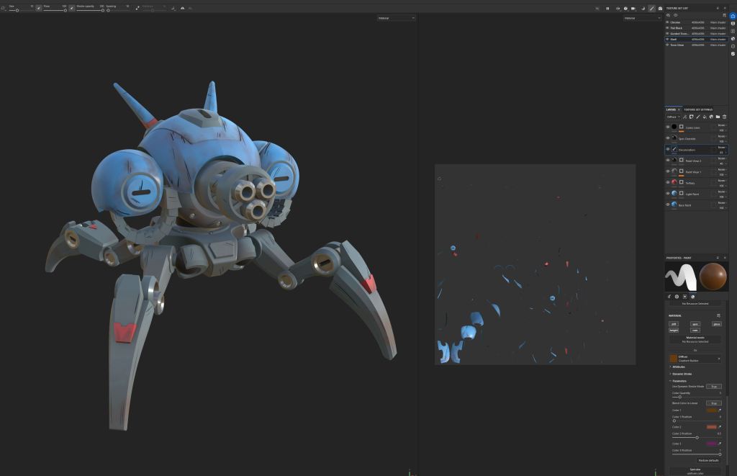
Task: Switch to the Texture Set Settings tab
Action: pyautogui.click(x=697, y=109)
